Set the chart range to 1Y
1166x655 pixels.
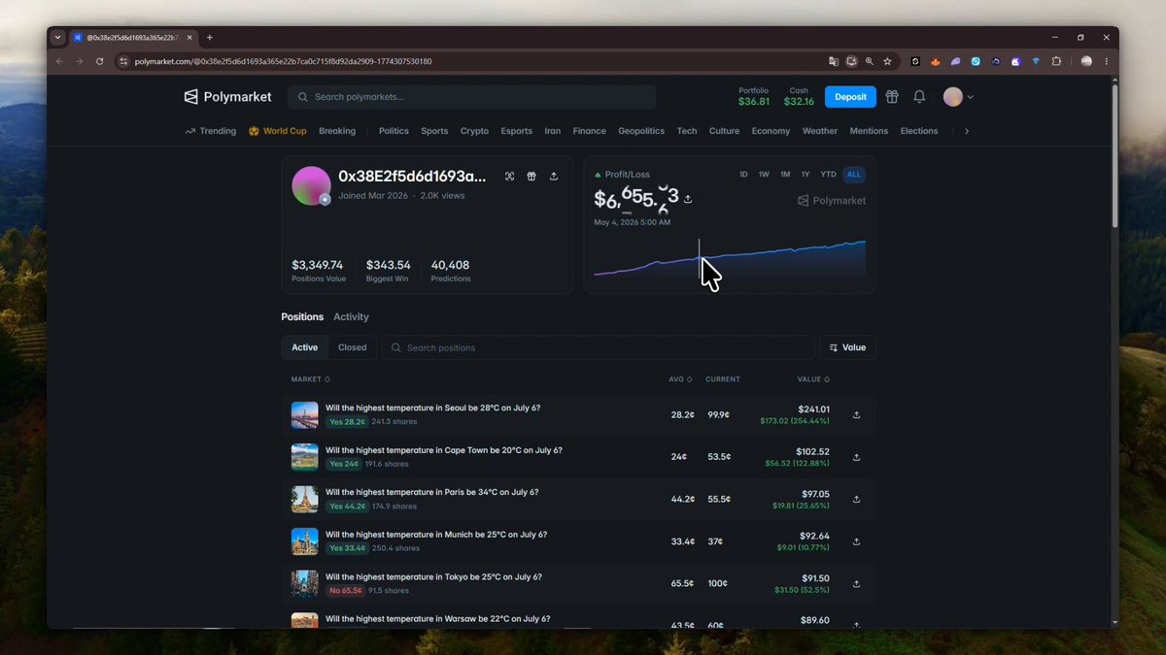[806, 175]
